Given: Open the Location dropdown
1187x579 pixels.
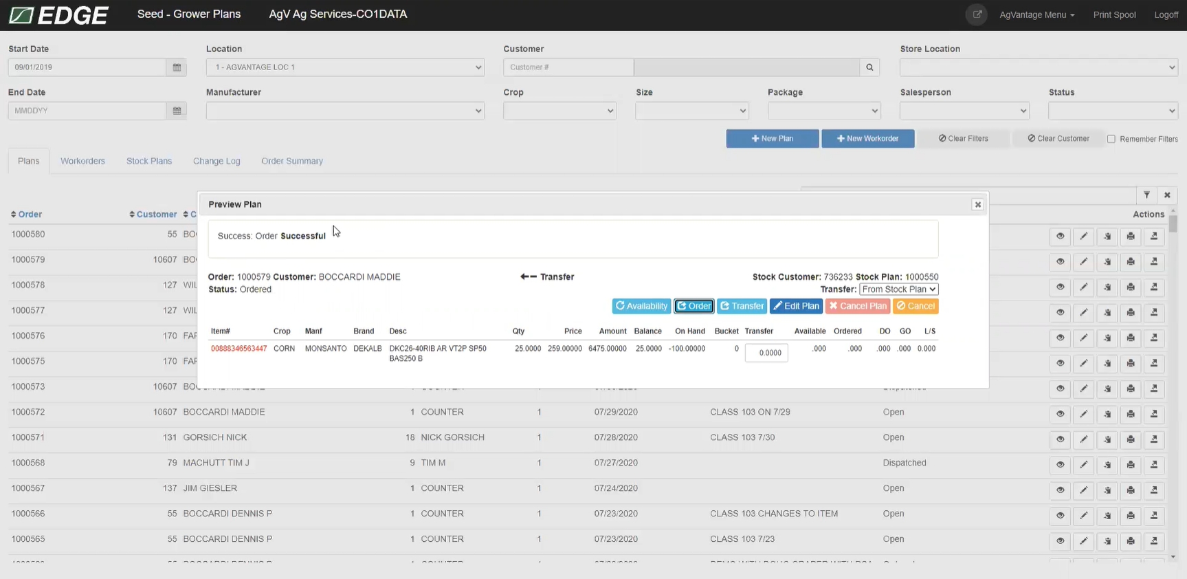Looking at the screenshot, I should pyautogui.click(x=345, y=67).
